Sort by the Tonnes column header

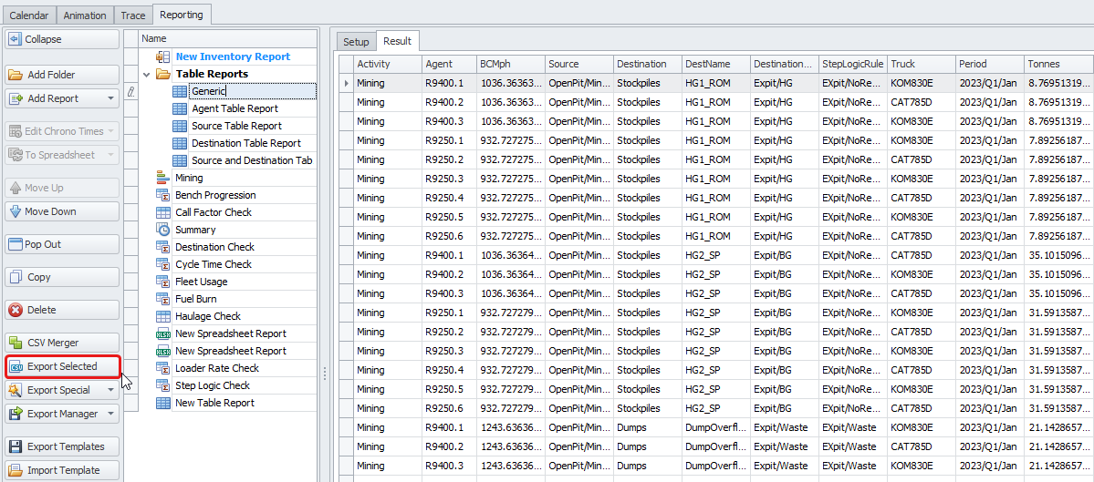coord(1057,64)
